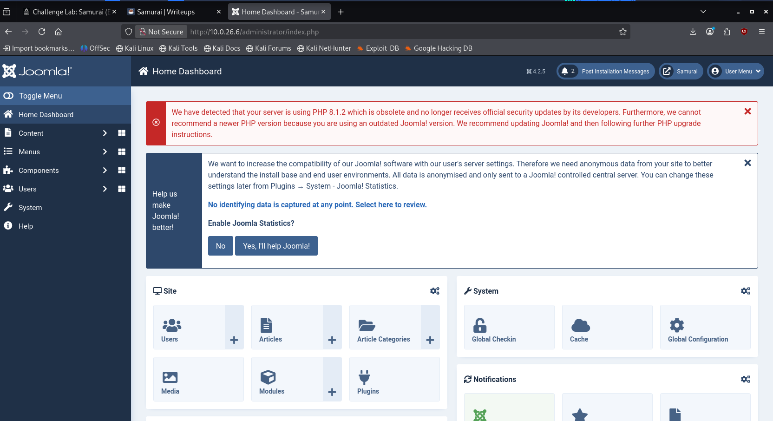Viewport: 773px width, 421px height.
Task: Click Yes, I'll help Joomla!
Action: pyautogui.click(x=276, y=246)
